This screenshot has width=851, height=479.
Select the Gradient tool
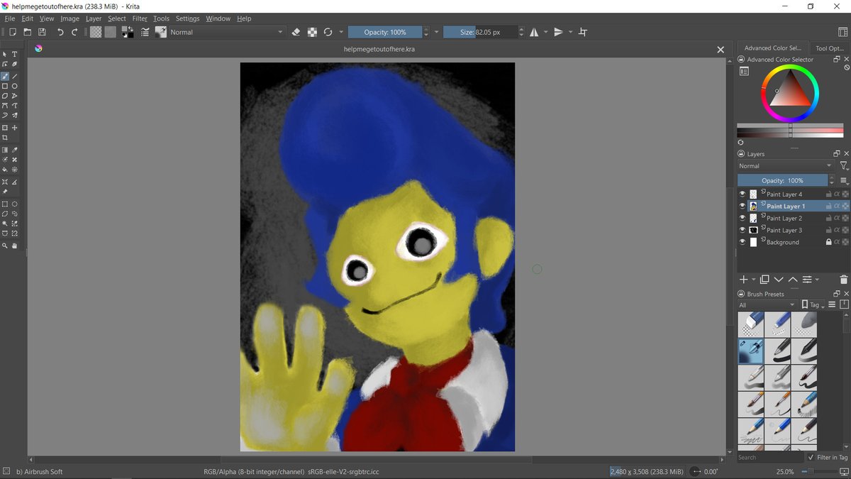(x=5, y=150)
